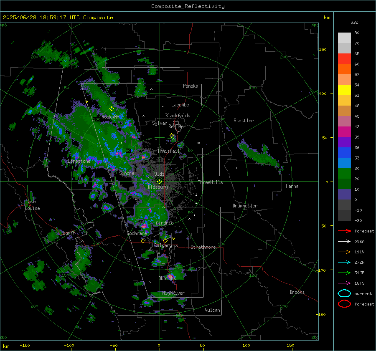Pick the dark orange 57-60 dBZ swatch
Screen dimensions: 376x351
[344, 69]
